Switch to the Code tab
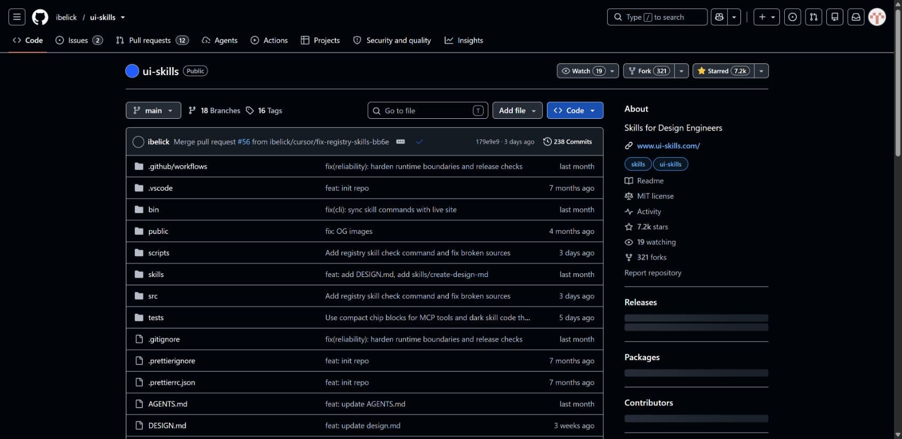The width and height of the screenshot is (902, 439). 28,40
